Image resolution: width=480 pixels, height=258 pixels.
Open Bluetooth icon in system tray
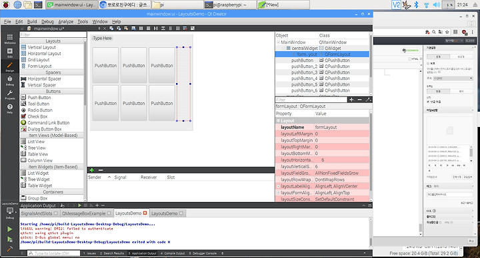[416, 5]
